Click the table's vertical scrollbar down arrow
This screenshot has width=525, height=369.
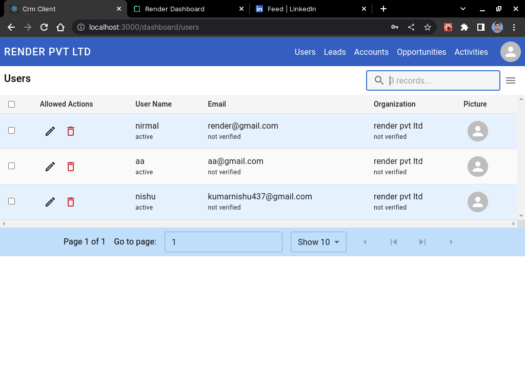point(521,216)
